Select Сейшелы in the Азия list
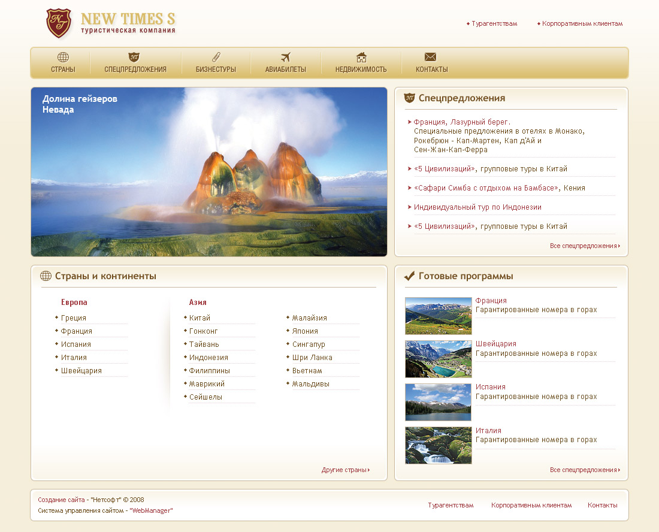Viewport: 659px width, 532px height. click(x=205, y=397)
